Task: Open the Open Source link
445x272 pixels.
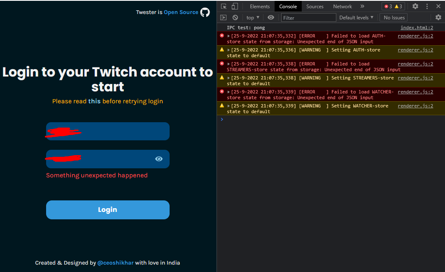Action: point(181,12)
